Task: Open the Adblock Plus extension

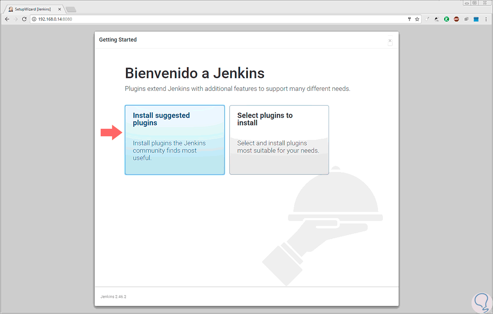Action: (x=456, y=19)
